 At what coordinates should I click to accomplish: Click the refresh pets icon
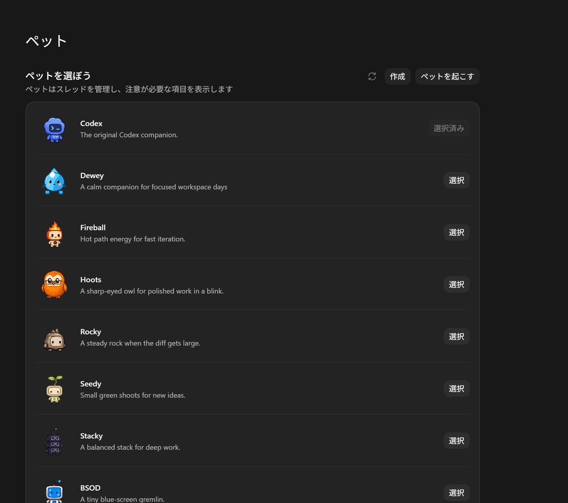click(372, 76)
